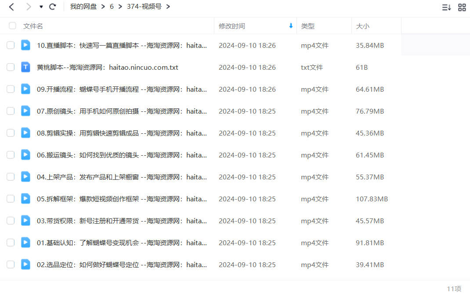
Task: Open folder 6 in the breadcrumb
Action: pyautogui.click(x=112, y=7)
